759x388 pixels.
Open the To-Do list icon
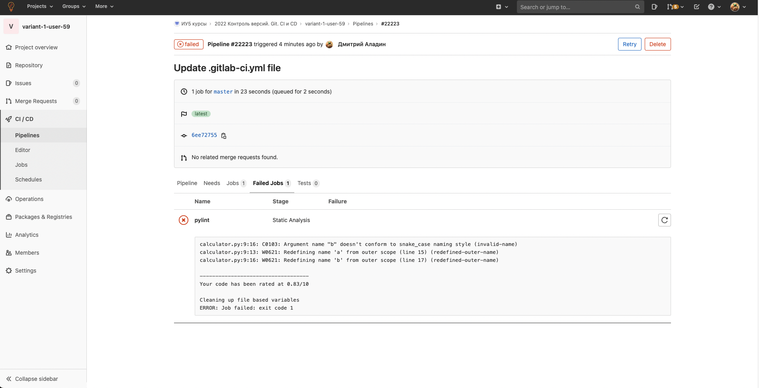click(696, 7)
